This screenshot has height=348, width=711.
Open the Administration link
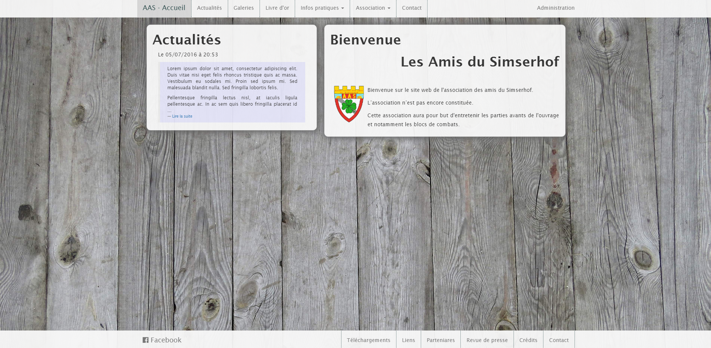(555, 8)
